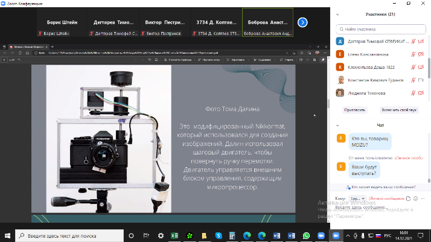
Task: Collapse the Чат panel chevron
Action: [337, 126]
